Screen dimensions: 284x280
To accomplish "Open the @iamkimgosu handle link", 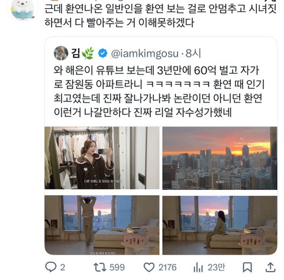I will tap(145, 53).
